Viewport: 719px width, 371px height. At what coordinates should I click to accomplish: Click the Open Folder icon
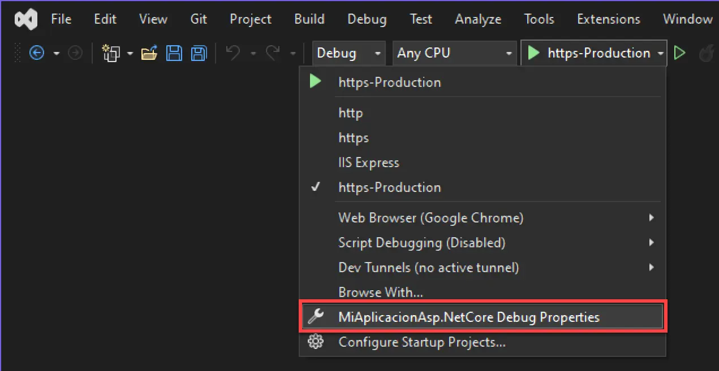149,53
